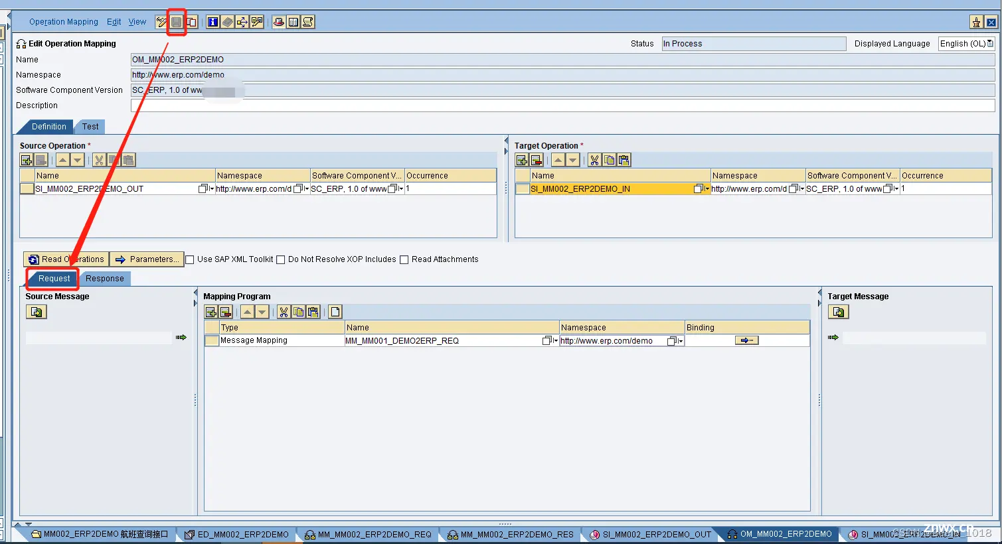1002x544 pixels.
Task: Click the paste icon in Target Operation toolbar
Action: [x=624, y=160]
